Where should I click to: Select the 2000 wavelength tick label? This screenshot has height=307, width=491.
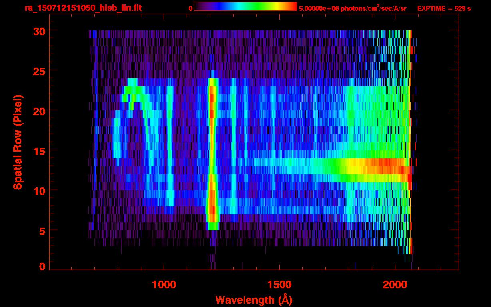395,285
